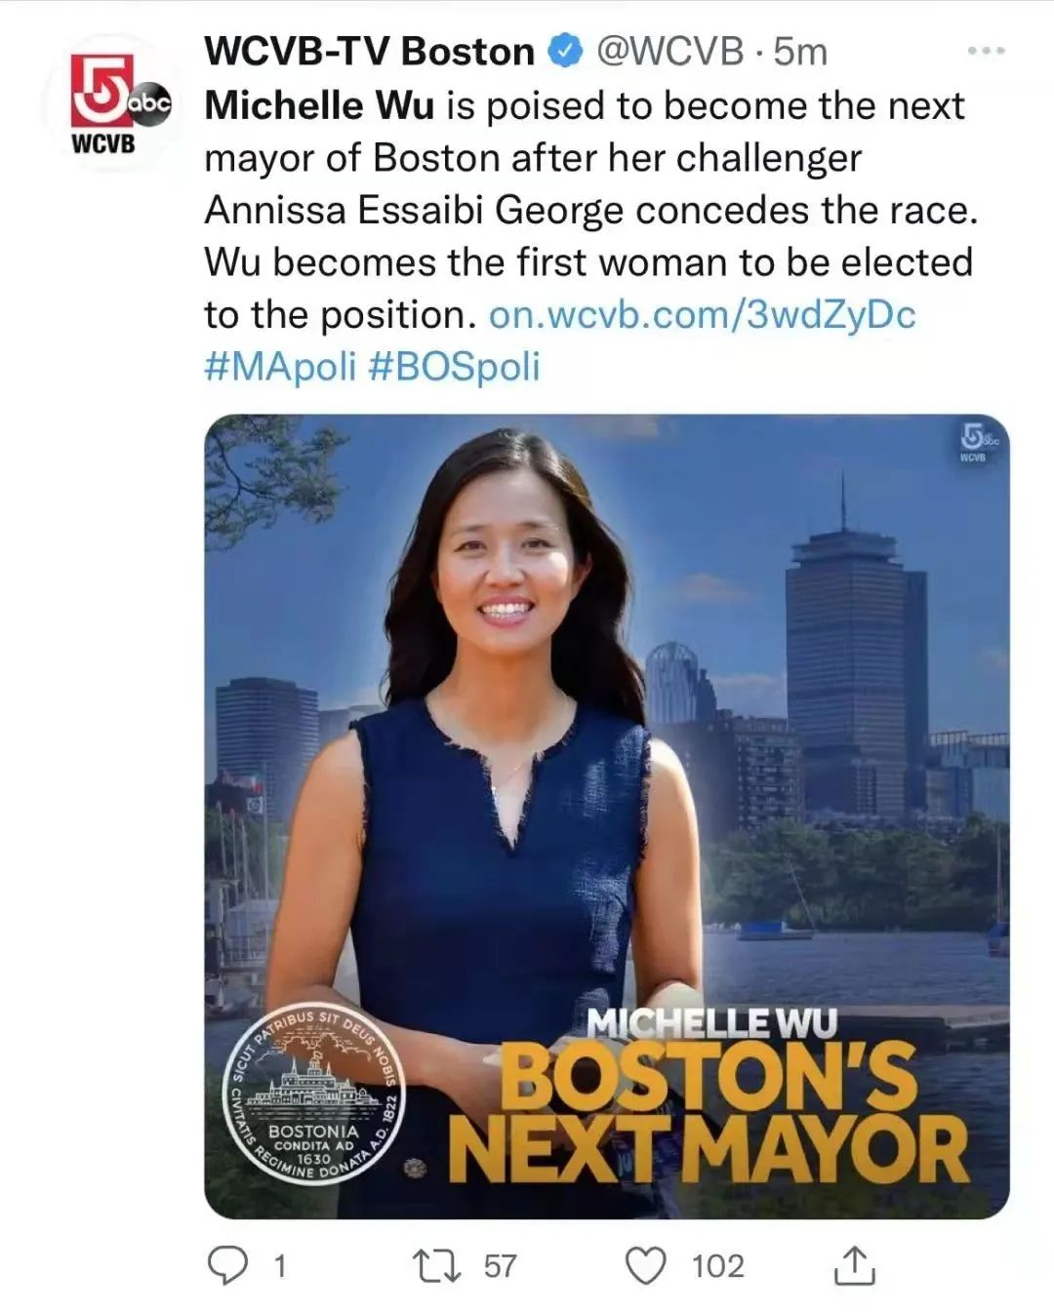1054x1314 pixels.
Task: Click the @WCVB handle
Action: click(669, 51)
